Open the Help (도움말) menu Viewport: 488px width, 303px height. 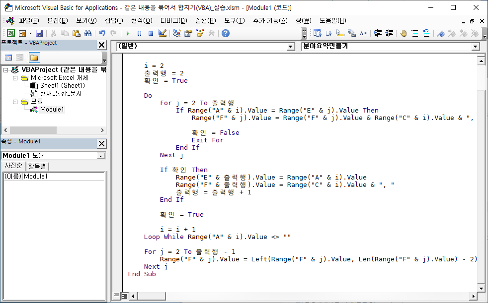[332, 21]
